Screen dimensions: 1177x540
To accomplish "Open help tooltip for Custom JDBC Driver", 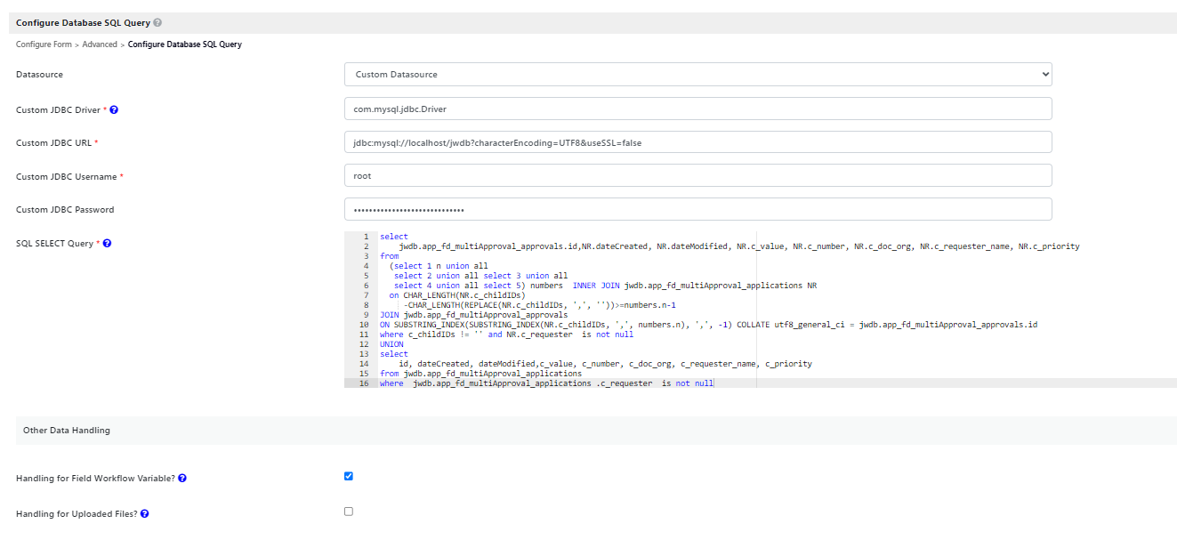I will (x=114, y=110).
